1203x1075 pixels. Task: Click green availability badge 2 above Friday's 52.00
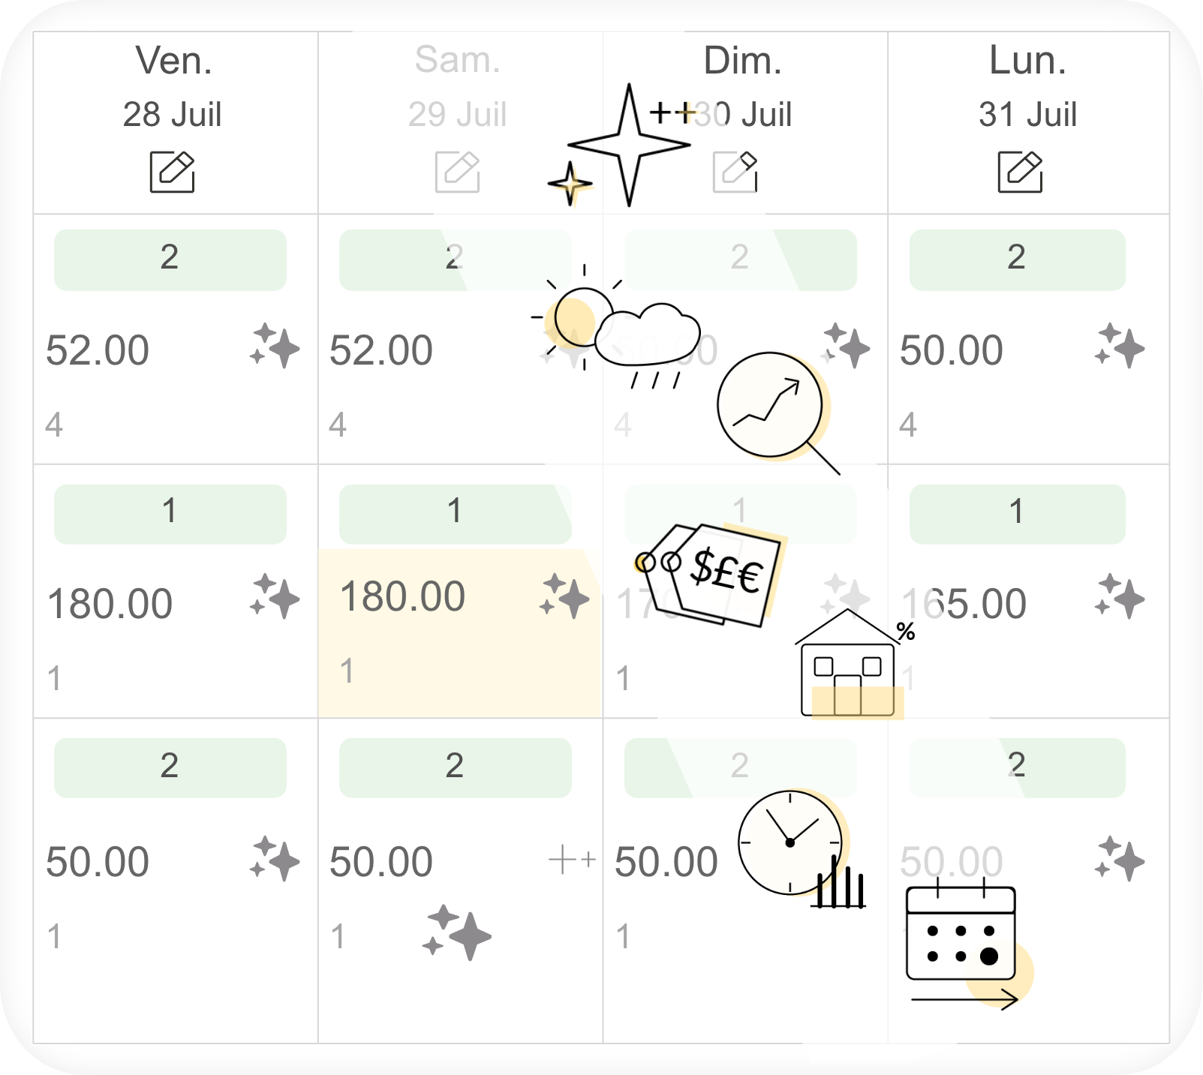click(x=170, y=260)
